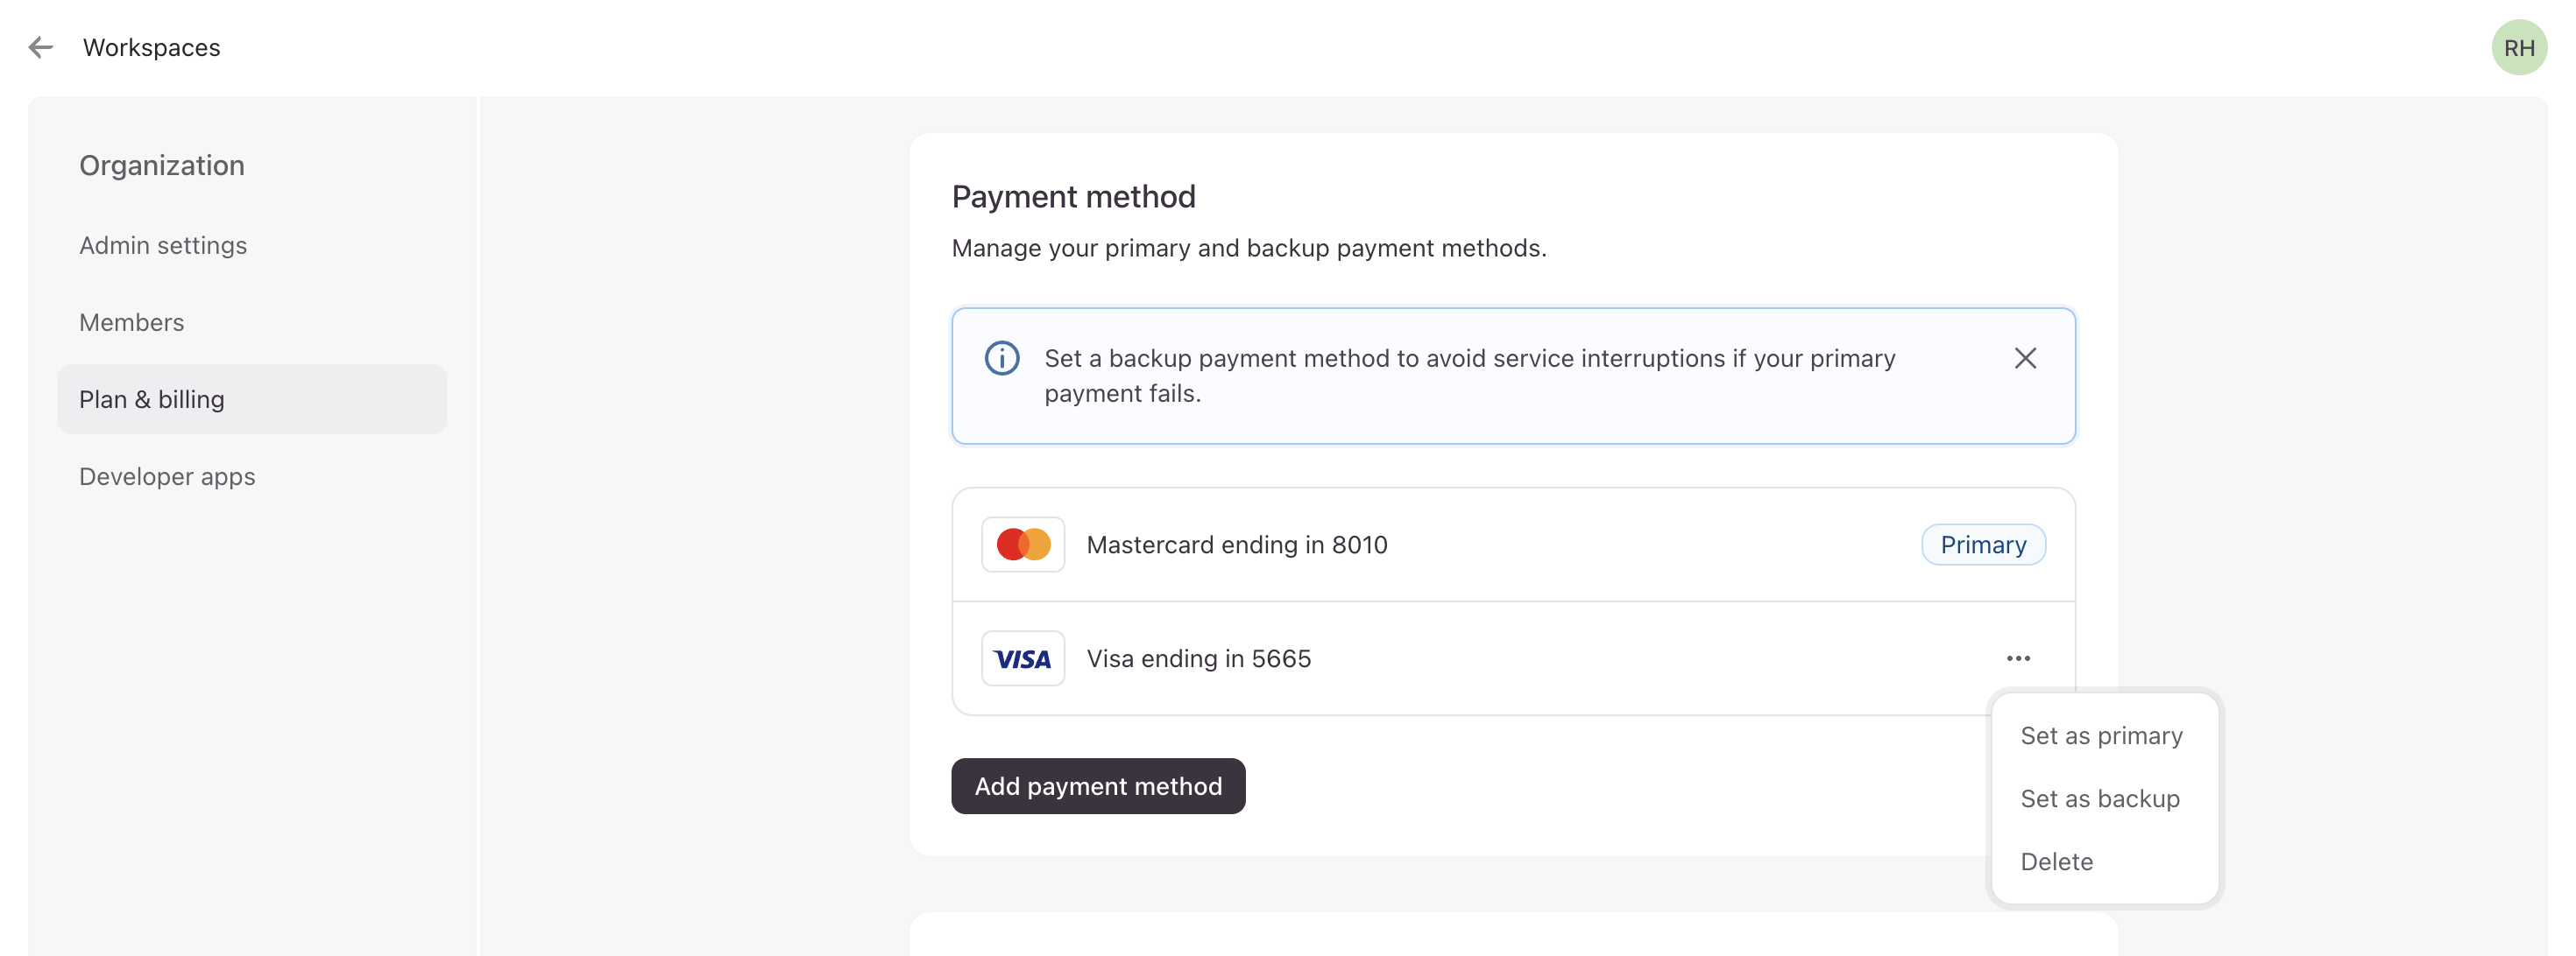
Task: Open the Members section
Action: [132, 323]
